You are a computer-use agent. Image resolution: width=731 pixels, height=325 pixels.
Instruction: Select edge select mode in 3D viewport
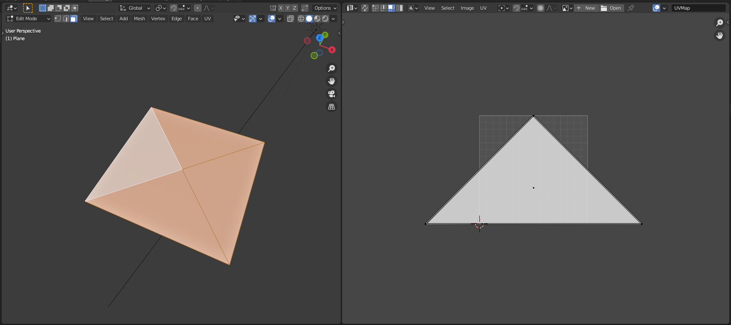66,19
